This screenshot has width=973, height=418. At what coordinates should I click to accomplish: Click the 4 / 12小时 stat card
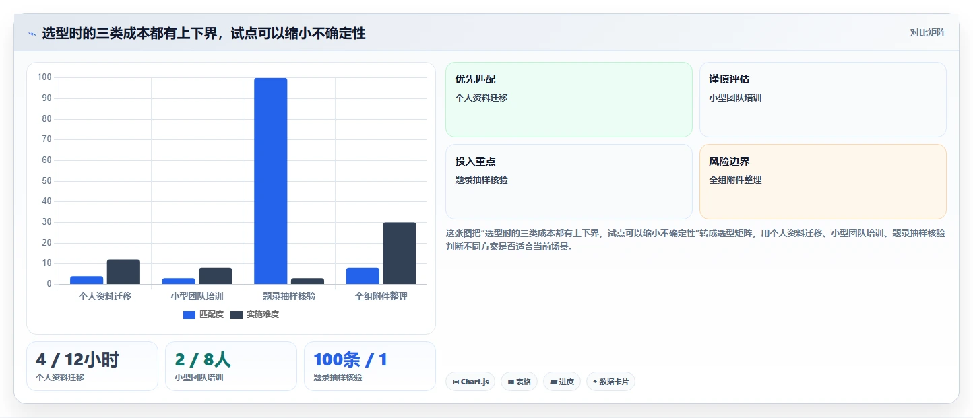[x=92, y=366]
